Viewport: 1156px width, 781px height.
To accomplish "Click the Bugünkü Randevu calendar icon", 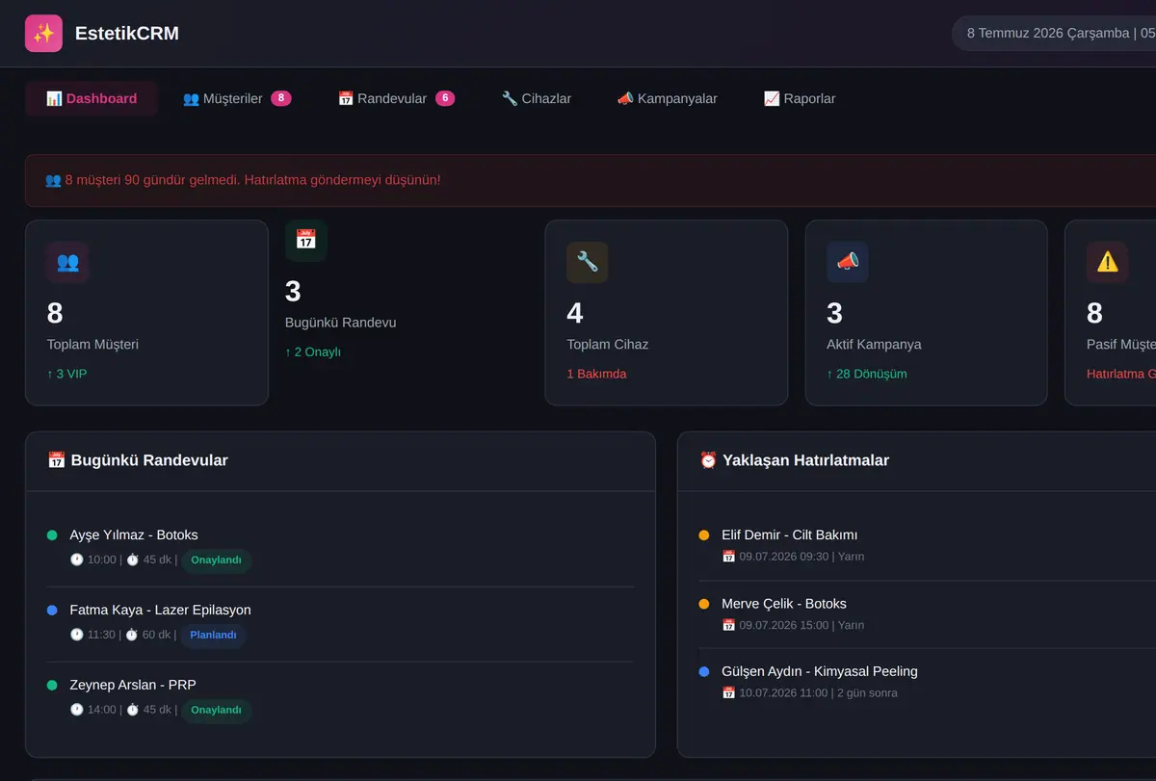I will point(306,241).
